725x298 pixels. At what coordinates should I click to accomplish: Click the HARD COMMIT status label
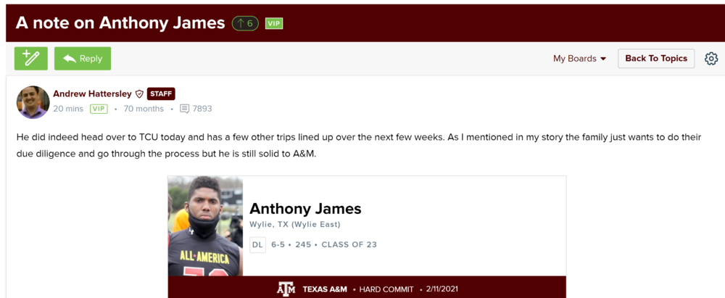(386, 290)
